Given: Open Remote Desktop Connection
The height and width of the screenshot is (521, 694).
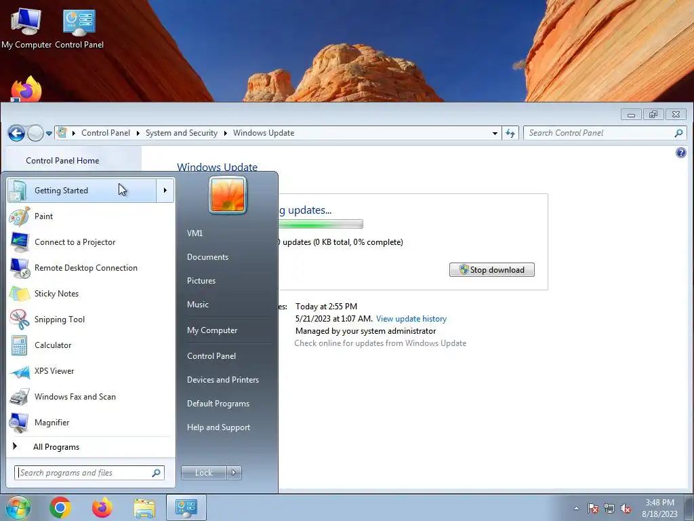Looking at the screenshot, I should (90, 267).
